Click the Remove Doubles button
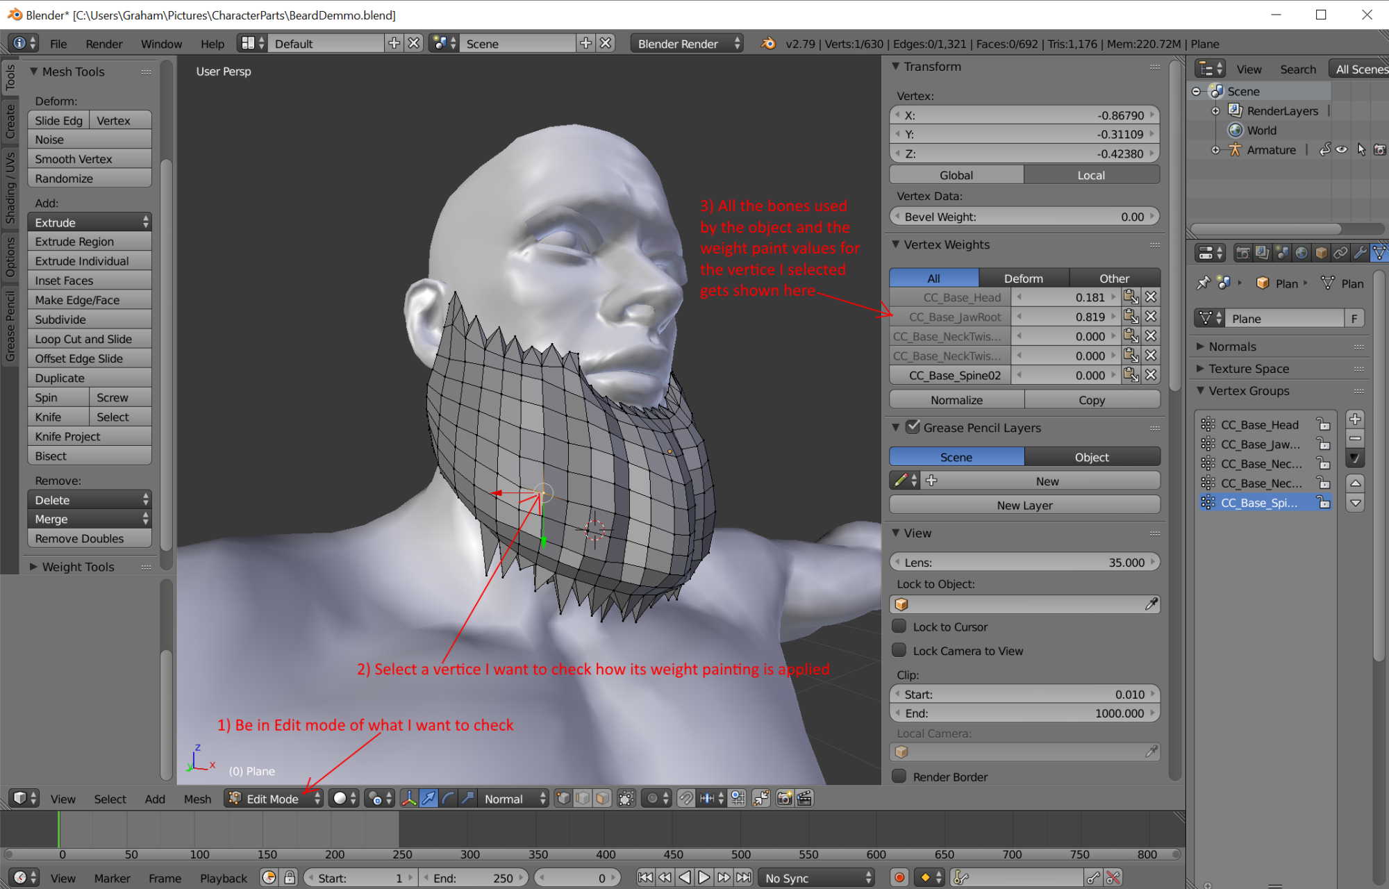1389x889 pixels. coord(90,538)
